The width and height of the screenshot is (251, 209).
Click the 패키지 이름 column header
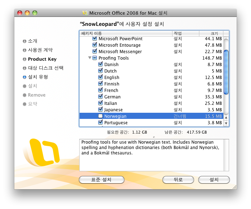[126, 33]
